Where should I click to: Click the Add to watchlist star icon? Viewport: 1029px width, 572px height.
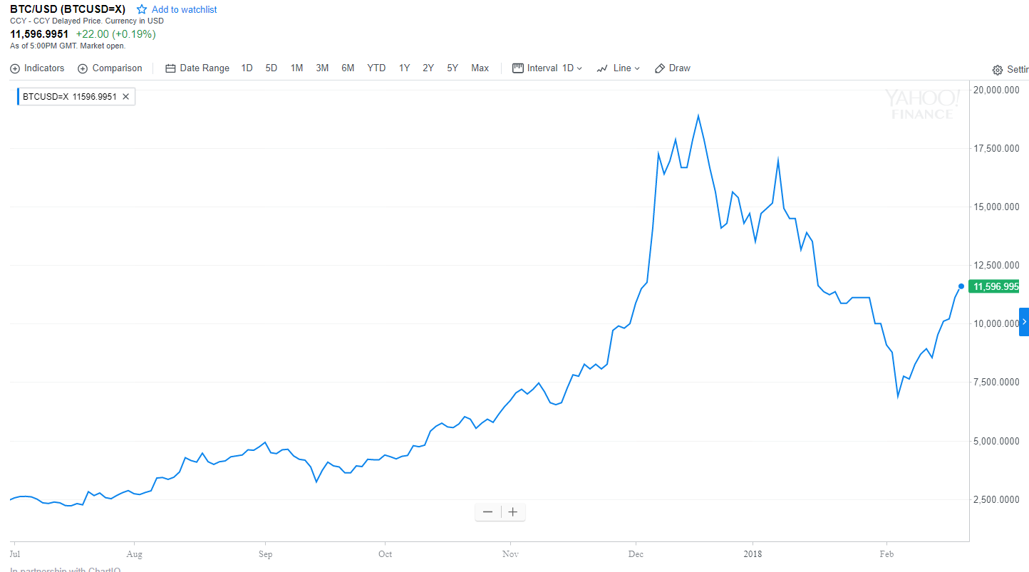[x=142, y=9]
